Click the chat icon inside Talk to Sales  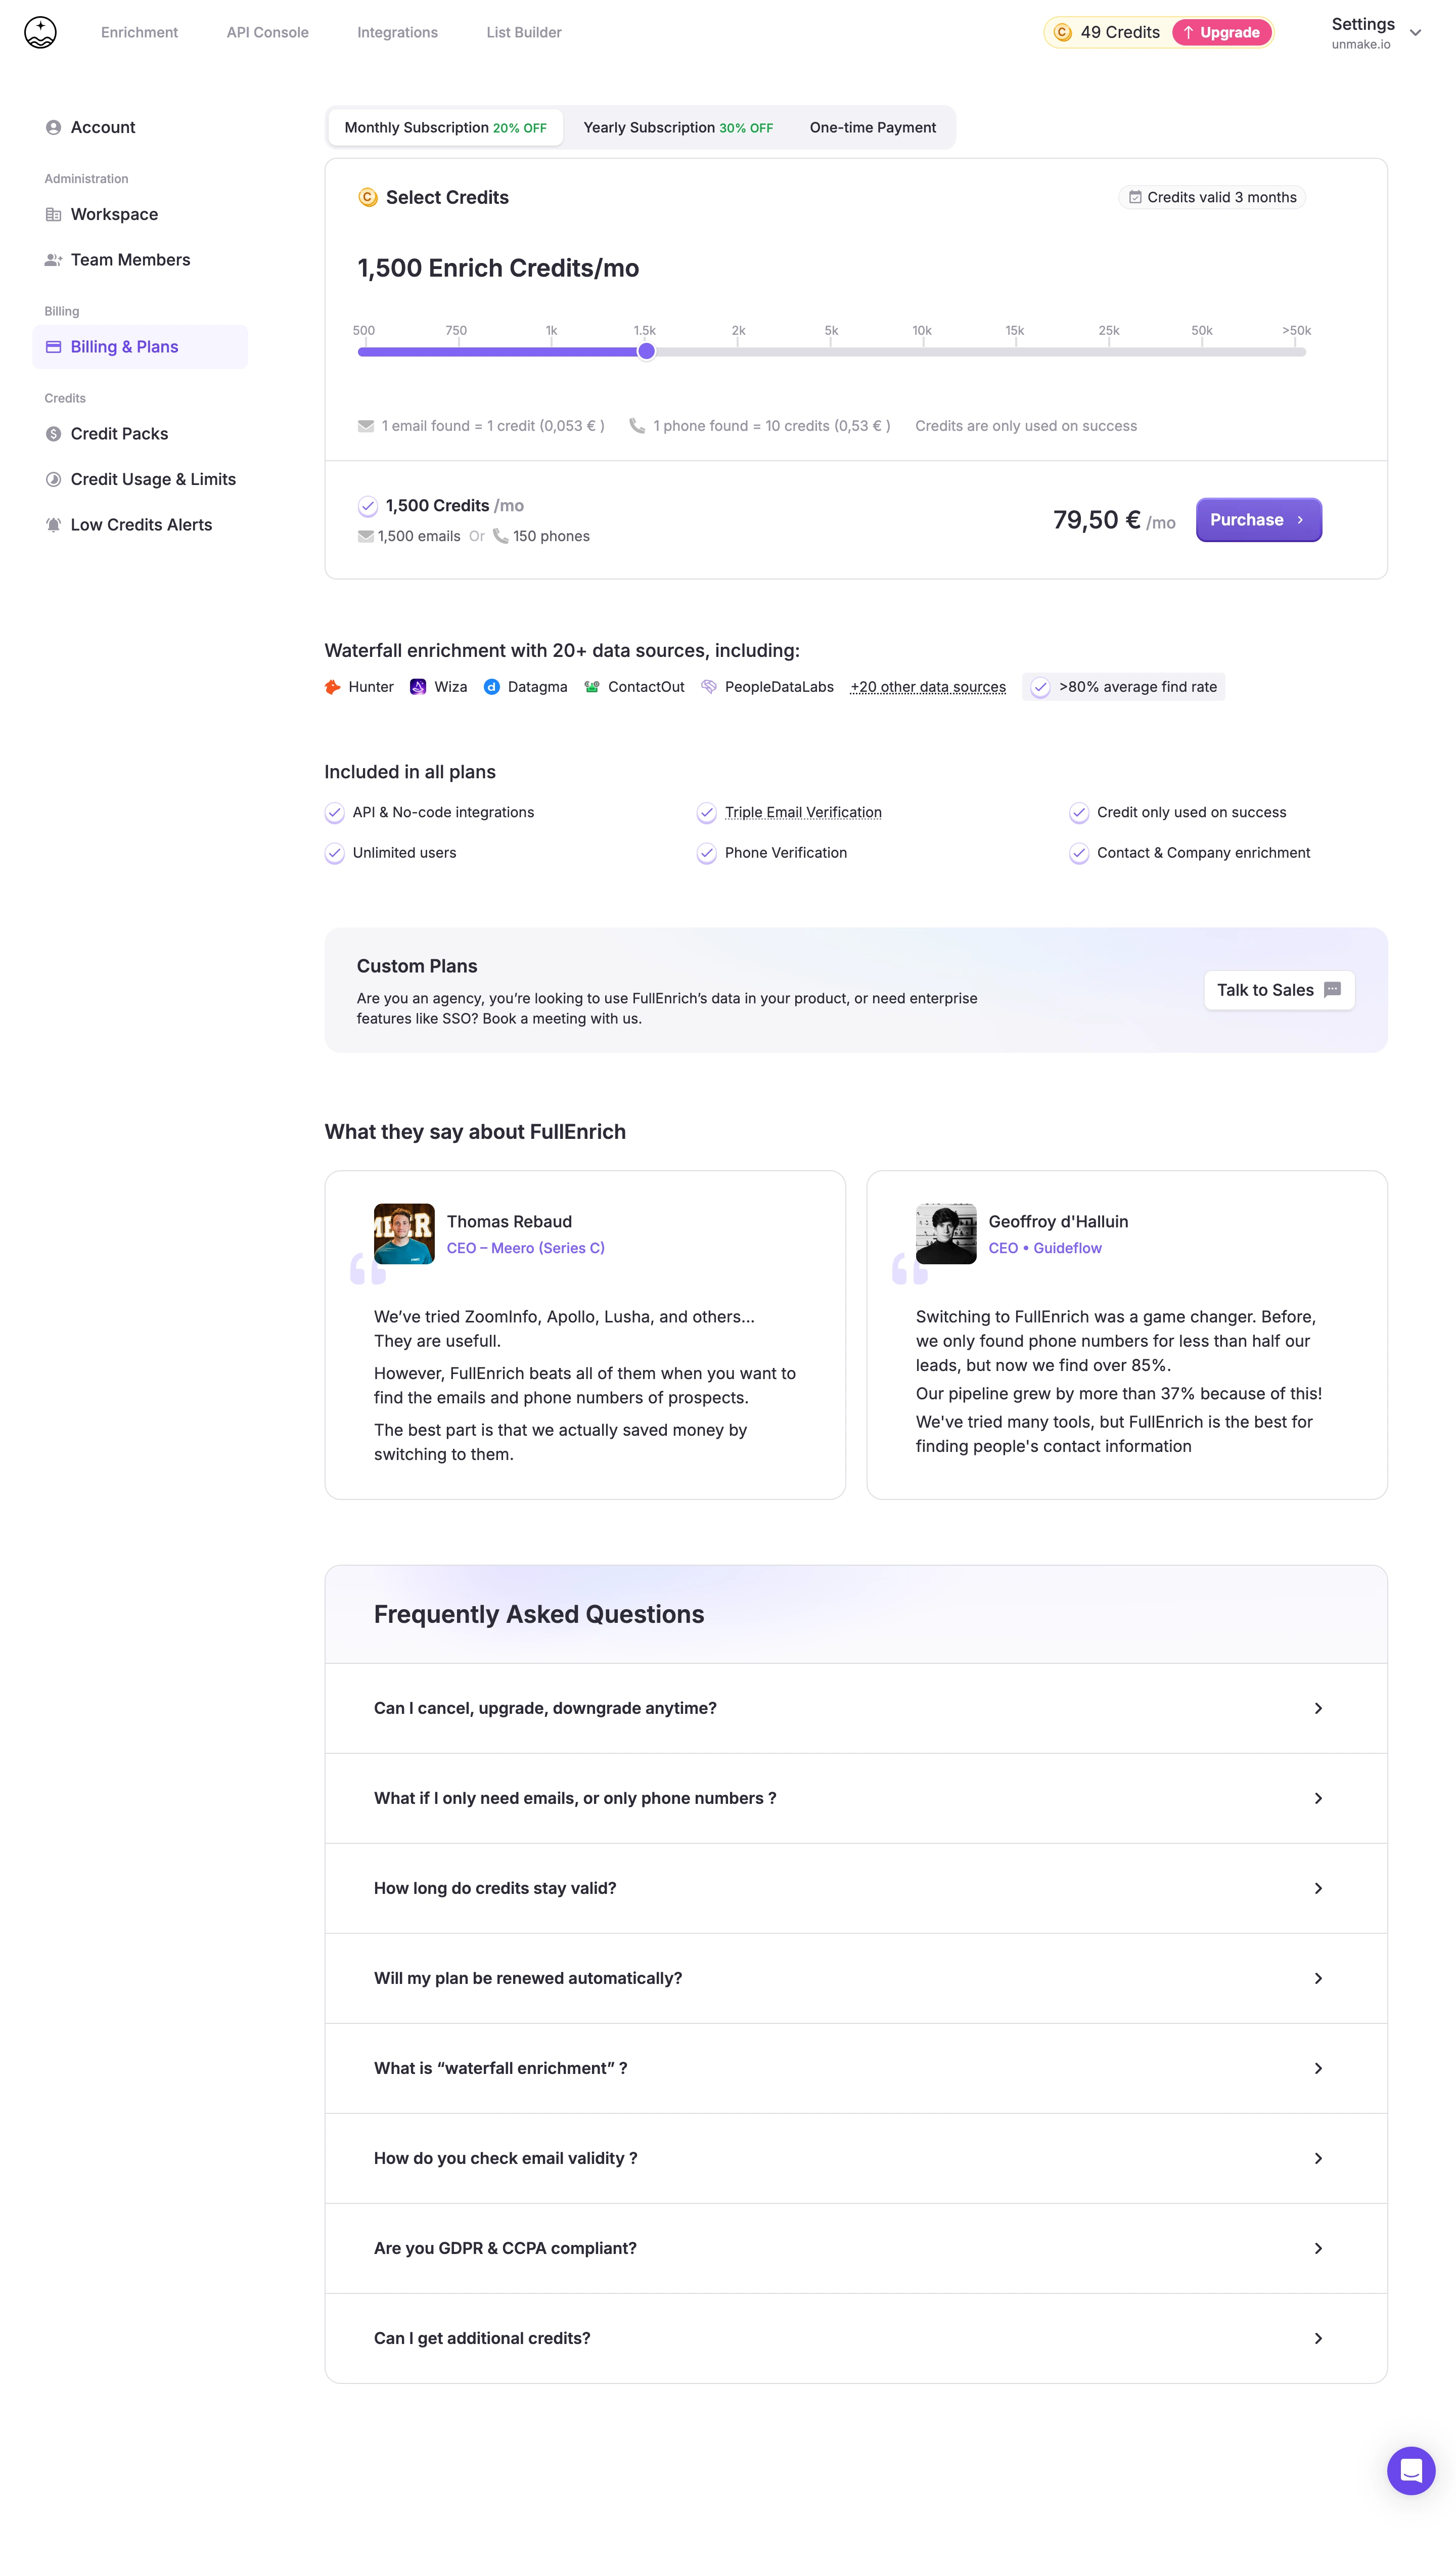coord(1332,990)
